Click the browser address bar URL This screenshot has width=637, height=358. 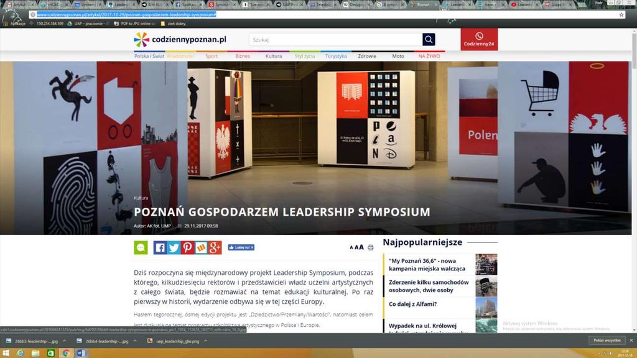(x=126, y=15)
